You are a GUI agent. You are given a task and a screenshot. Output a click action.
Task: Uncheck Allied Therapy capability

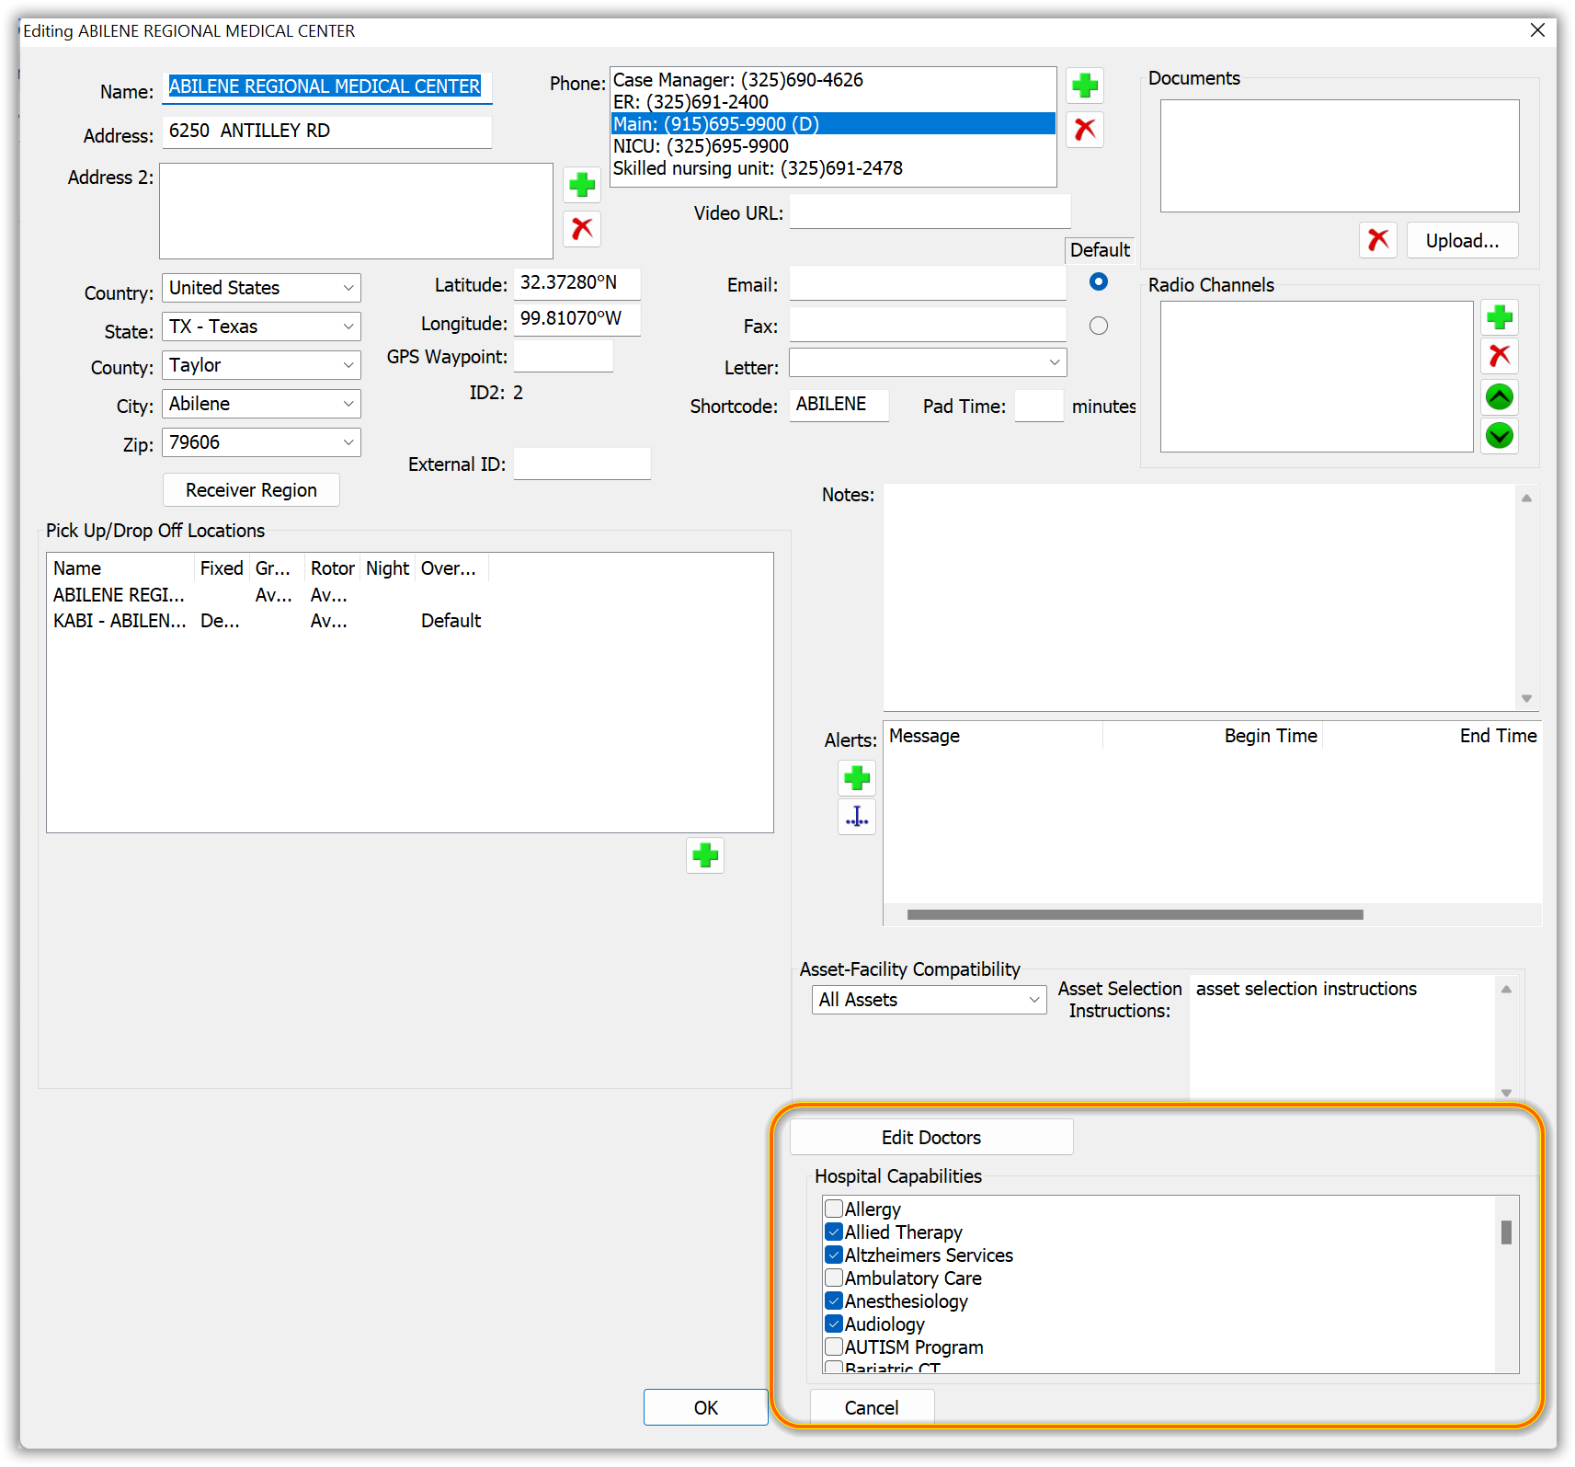tap(834, 1232)
